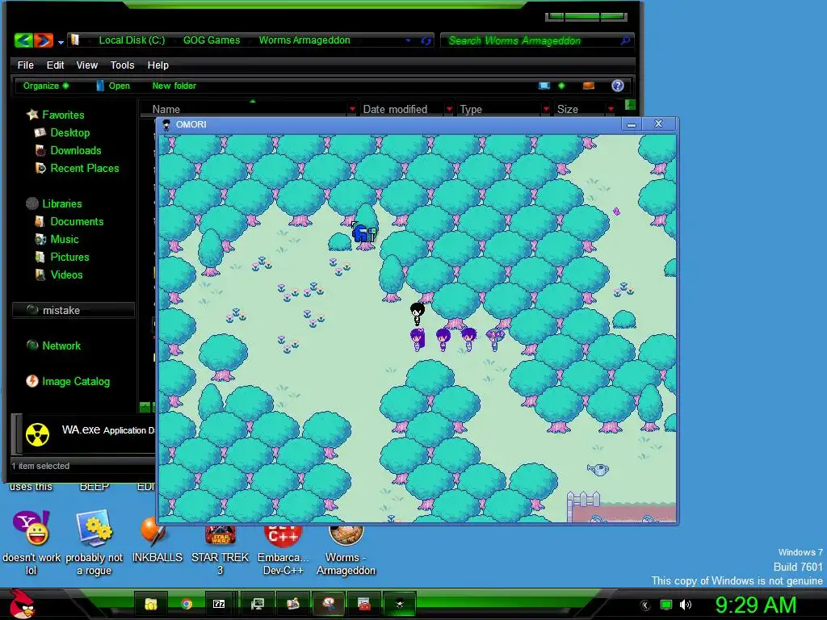Open the Size column filter dropdown
Image resolution: width=827 pixels, height=620 pixels.
tap(611, 109)
